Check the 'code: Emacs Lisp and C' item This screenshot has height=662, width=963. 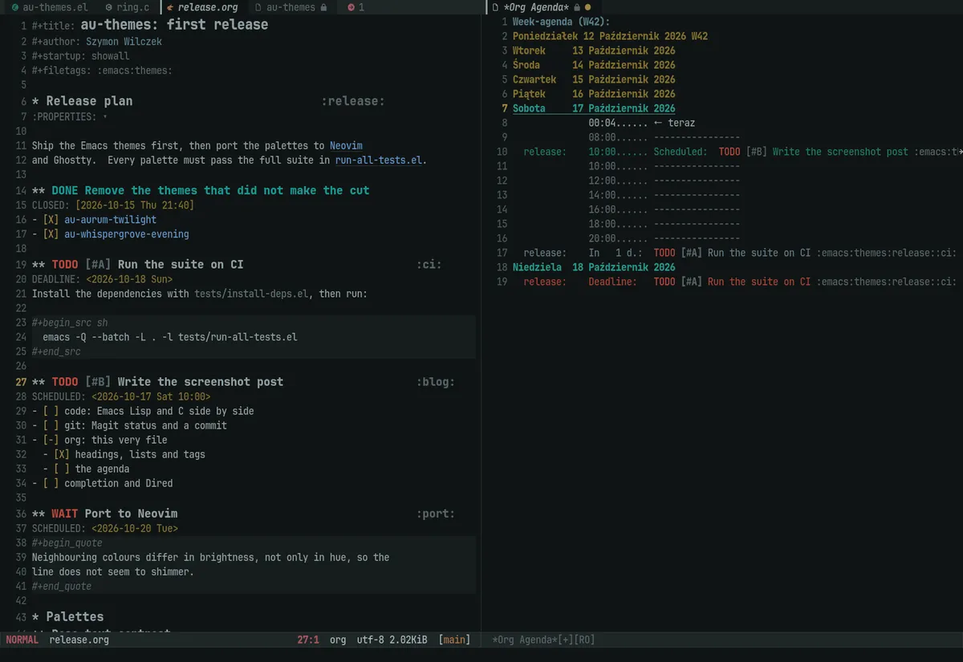pyautogui.click(x=51, y=411)
